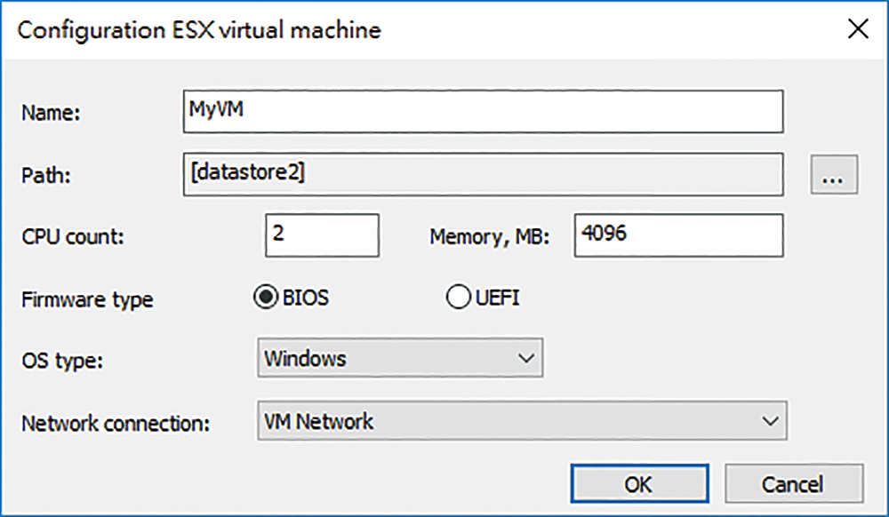Open the datastore browse ellipsis button
Screen dimensions: 889x517
834,174
